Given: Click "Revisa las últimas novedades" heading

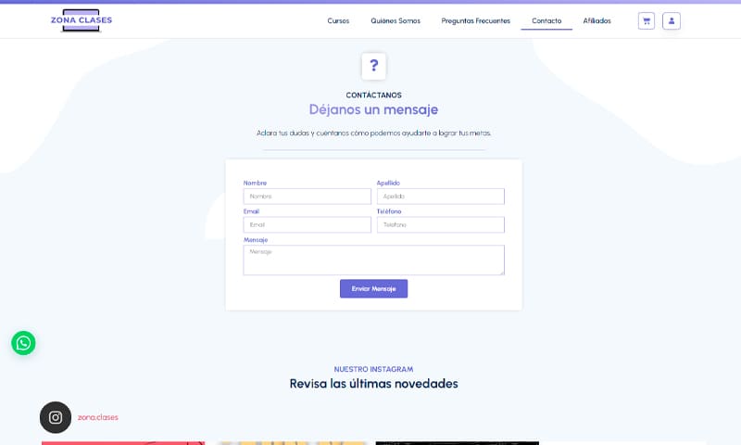Looking at the screenshot, I should coord(373,384).
